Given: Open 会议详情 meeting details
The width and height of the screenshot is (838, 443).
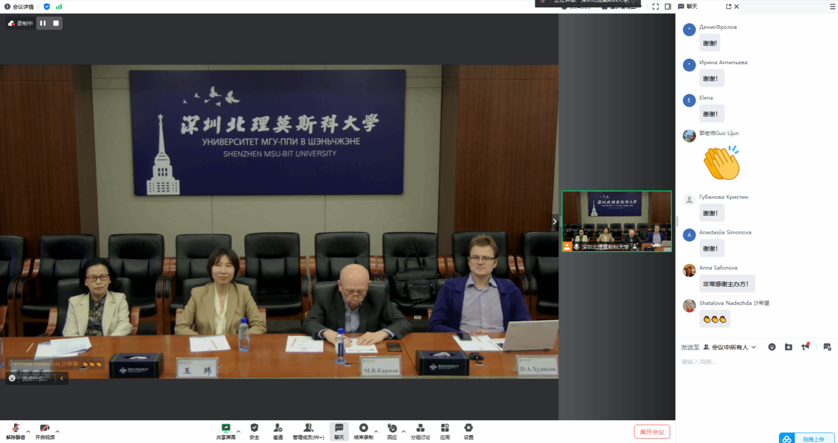Looking at the screenshot, I should (x=20, y=7).
